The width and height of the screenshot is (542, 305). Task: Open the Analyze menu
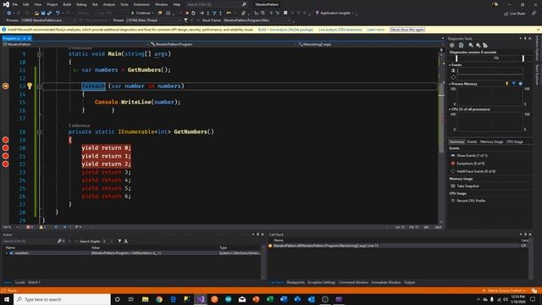[x=109, y=4]
